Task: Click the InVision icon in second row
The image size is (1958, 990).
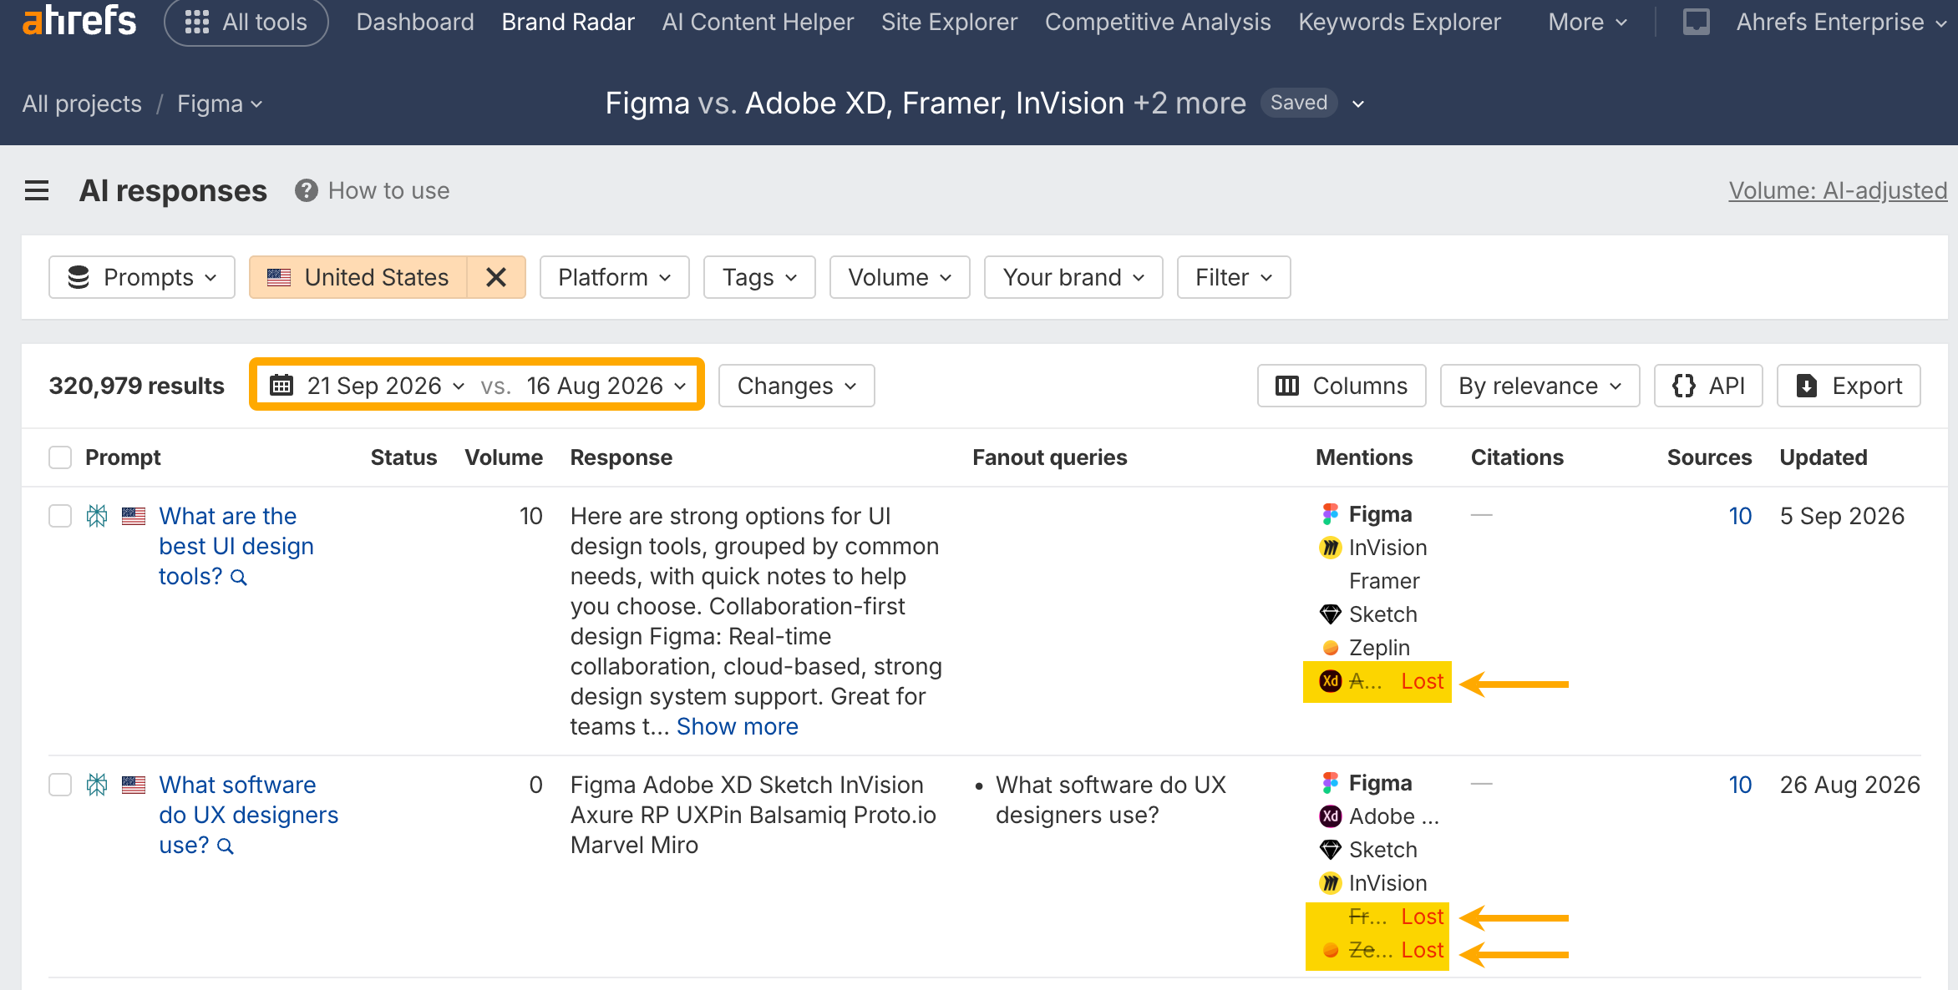Action: tap(1330, 883)
